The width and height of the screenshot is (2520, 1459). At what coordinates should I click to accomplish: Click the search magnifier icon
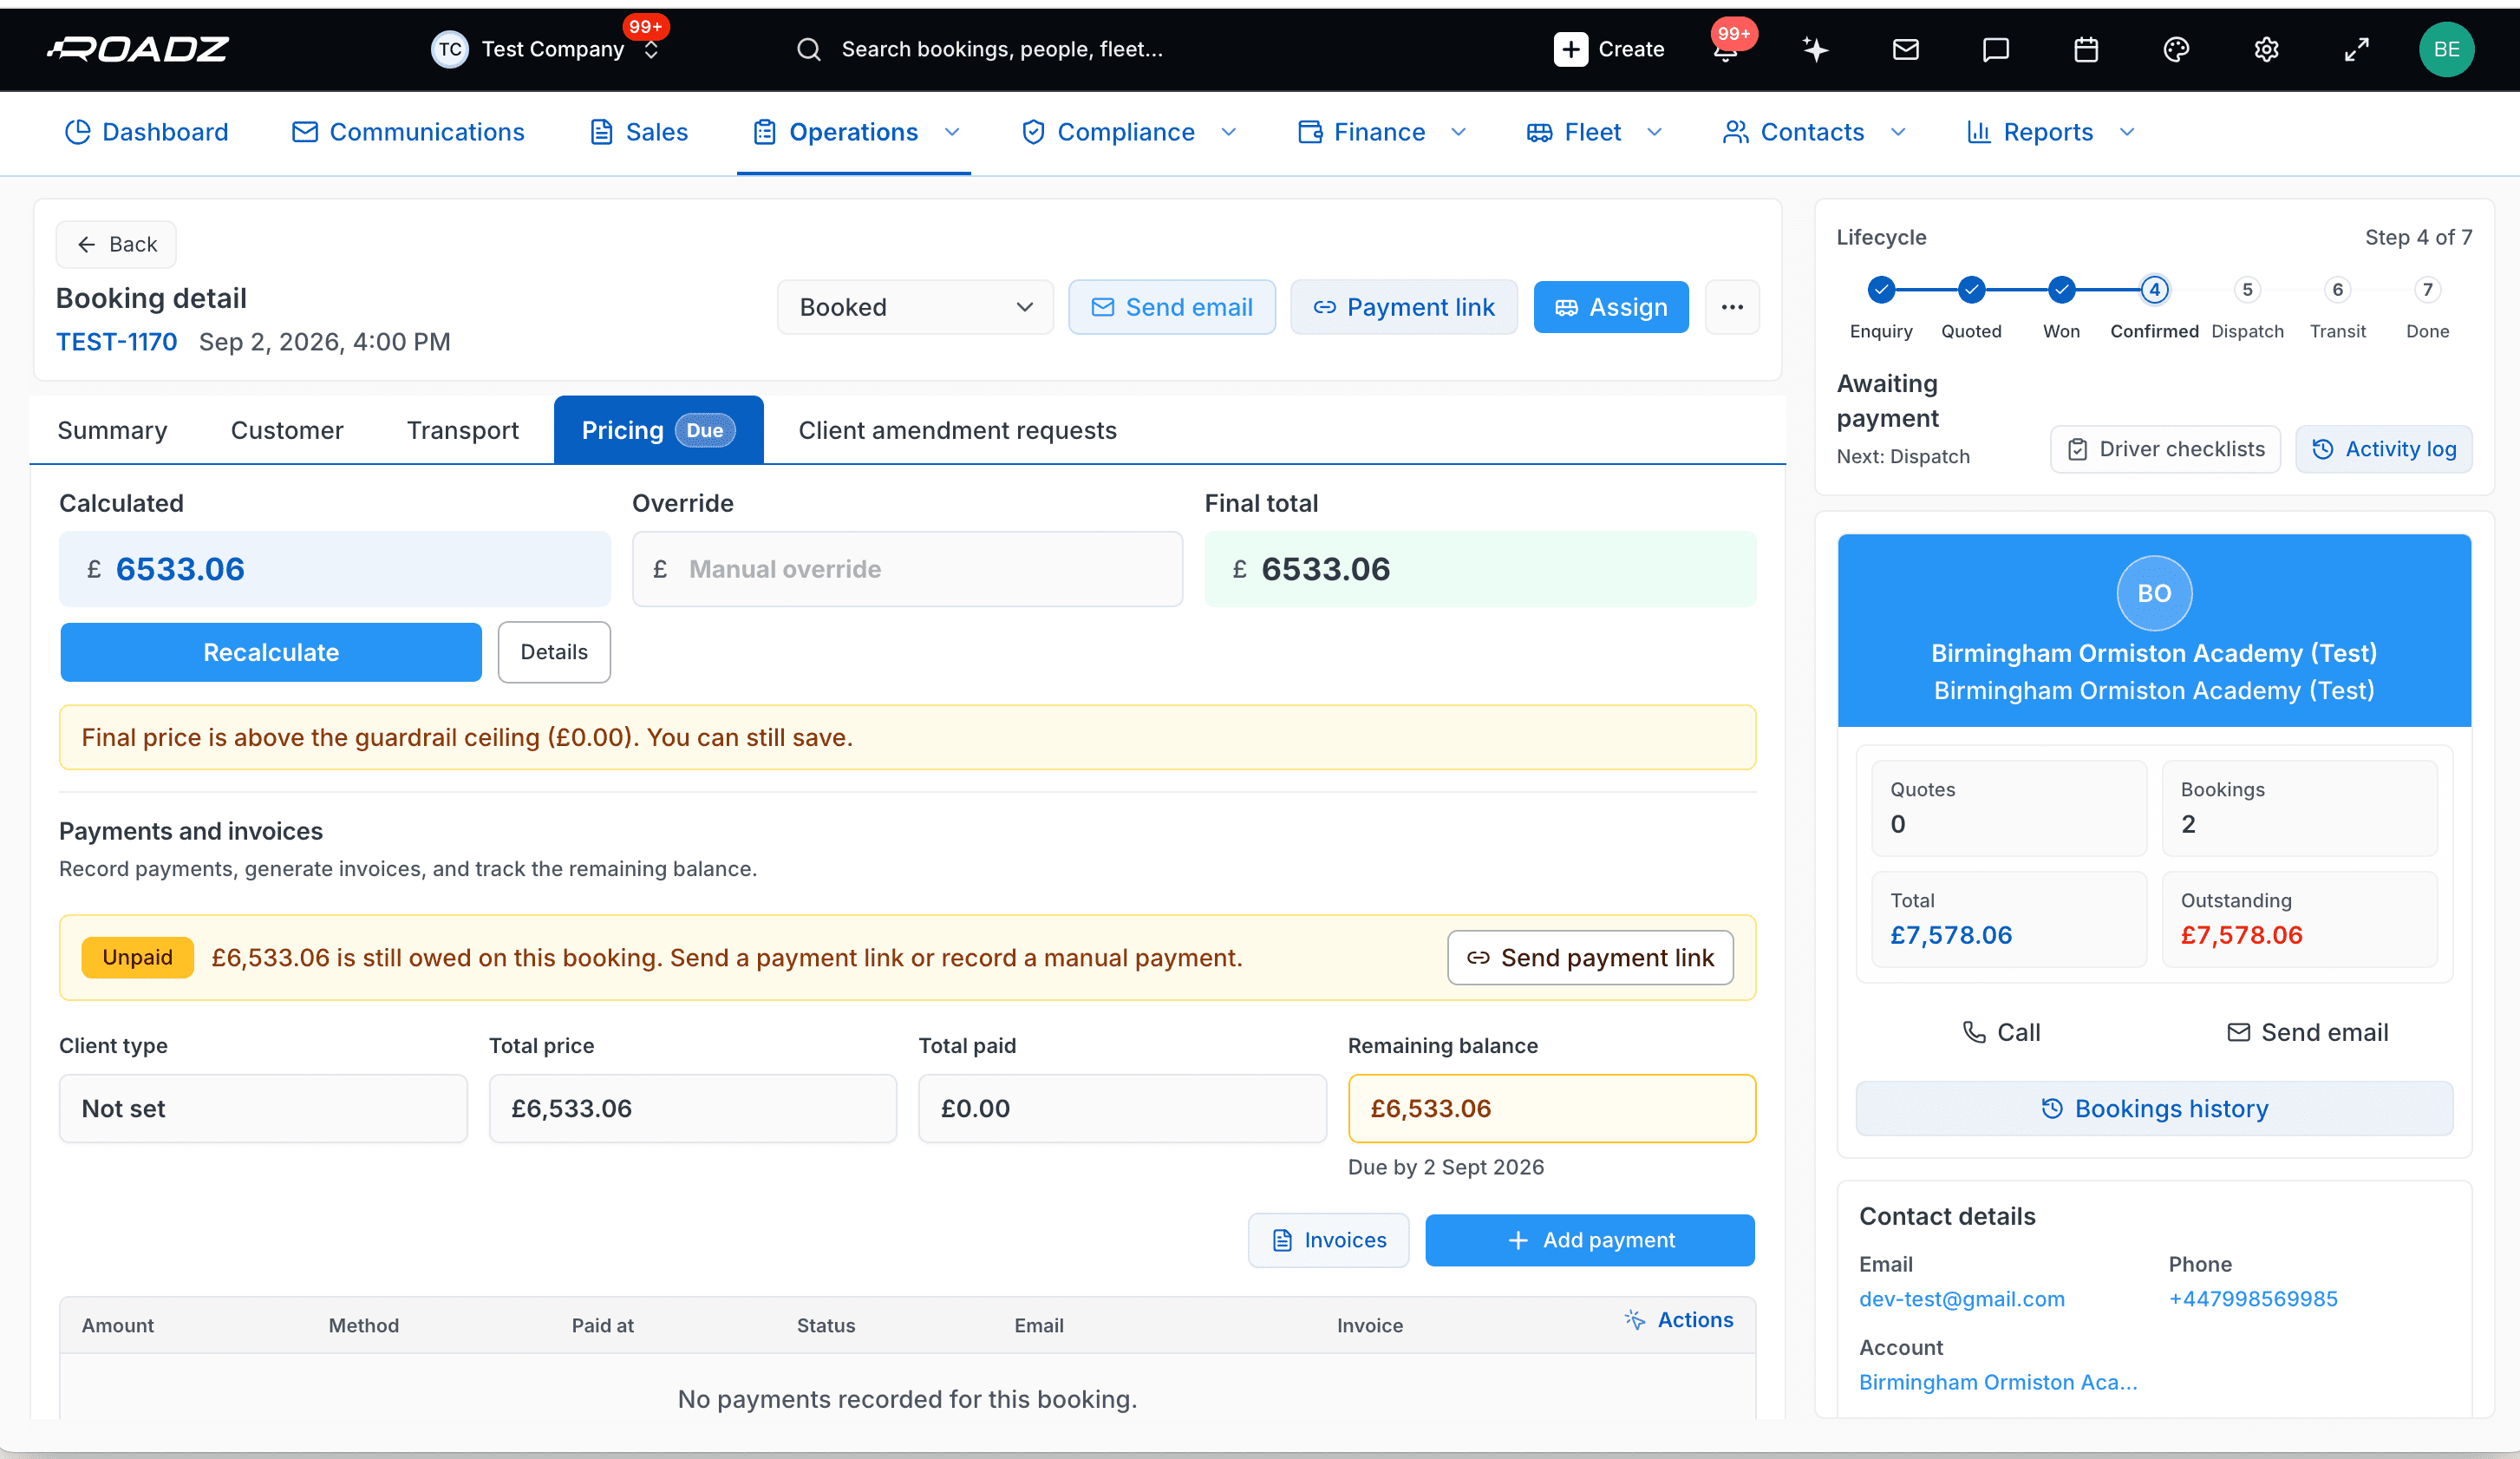point(808,49)
